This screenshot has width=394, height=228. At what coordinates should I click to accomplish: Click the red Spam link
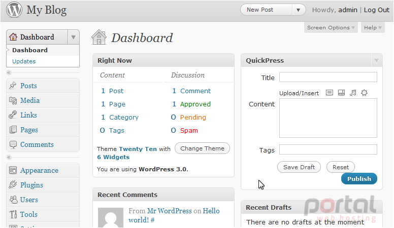189,130
